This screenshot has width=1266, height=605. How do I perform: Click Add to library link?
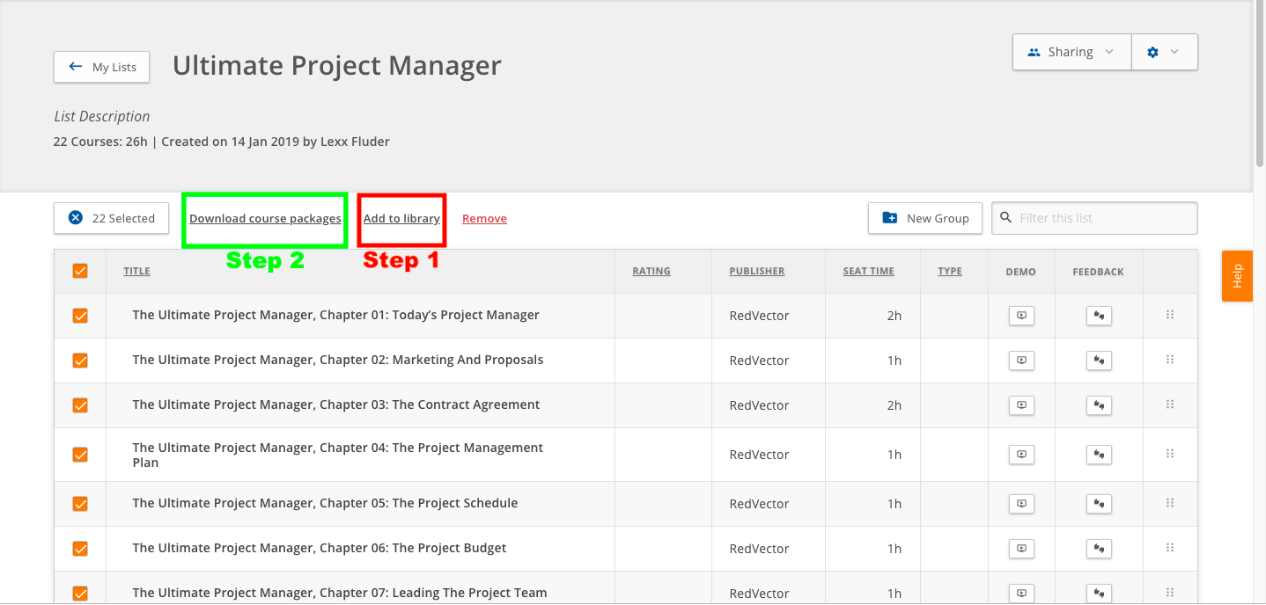click(x=401, y=218)
